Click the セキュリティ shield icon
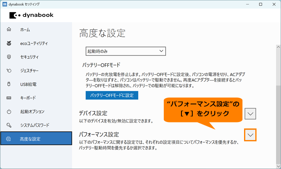Image resolution: width=281 pixels, height=169 pixels. (x=9, y=57)
